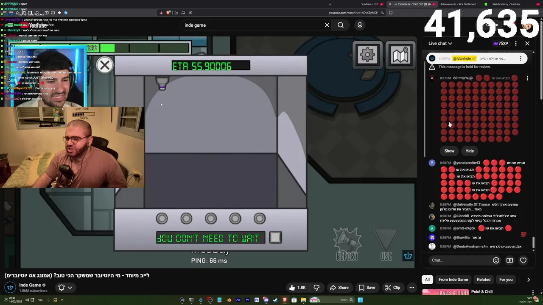Select the 'All' filter chip

tap(427, 280)
